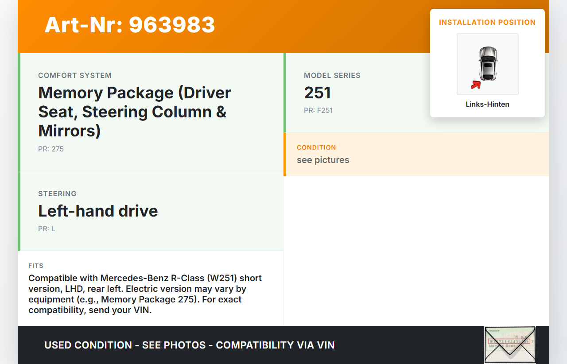
Task: Click the VIN envelope image in footer
Action: (509, 345)
